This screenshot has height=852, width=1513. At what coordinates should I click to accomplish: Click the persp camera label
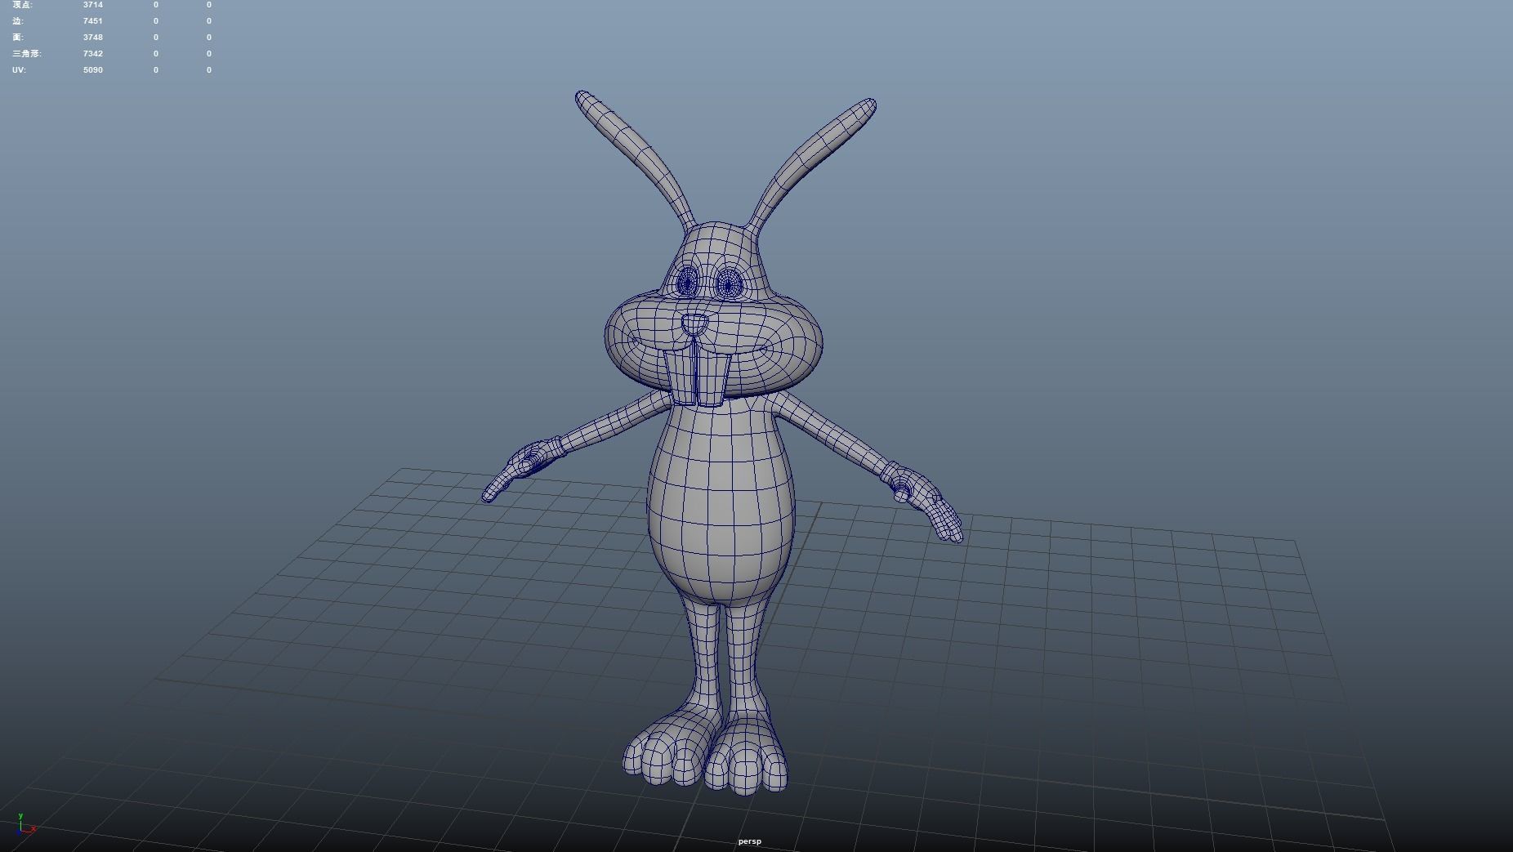pos(749,841)
